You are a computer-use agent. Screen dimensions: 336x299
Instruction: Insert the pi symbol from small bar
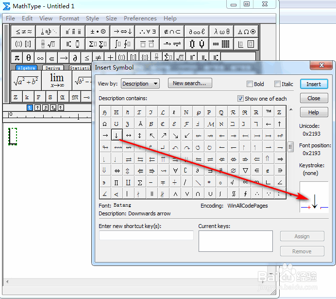click(17, 58)
